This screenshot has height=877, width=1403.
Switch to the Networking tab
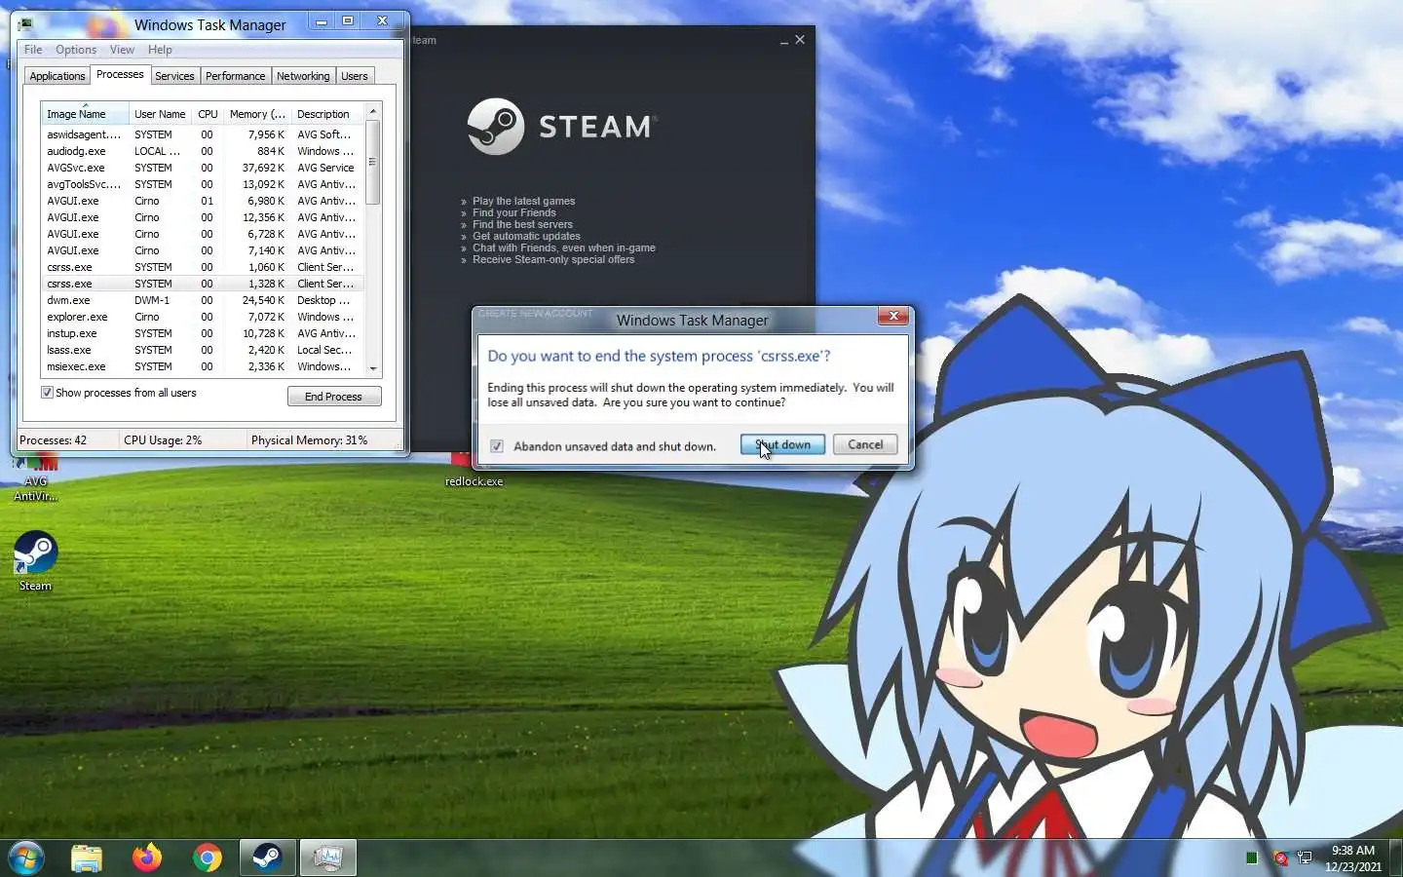tap(303, 76)
